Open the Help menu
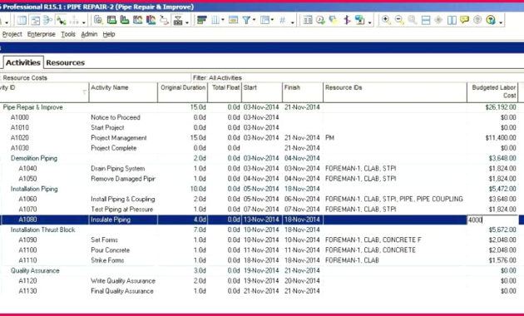The width and height of the screenshot is (524, 316). point(109,34)
